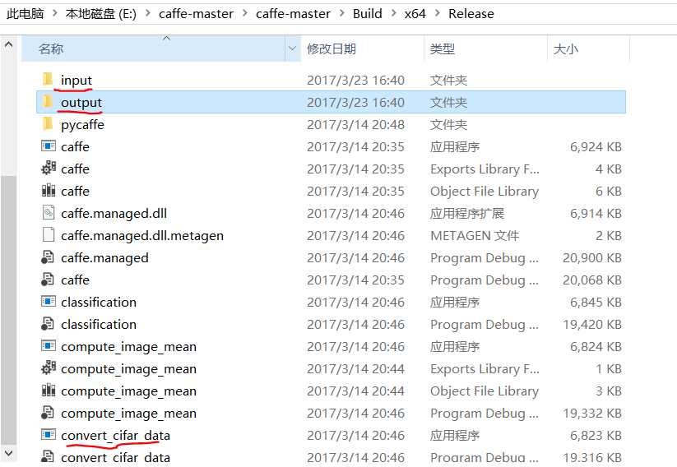
Task: Click the 6 KB size cell
Action: tap(609, 191)
